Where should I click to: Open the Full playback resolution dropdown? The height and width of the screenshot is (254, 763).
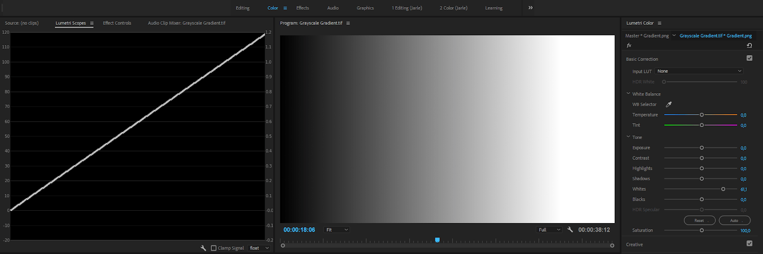point(549,230)
